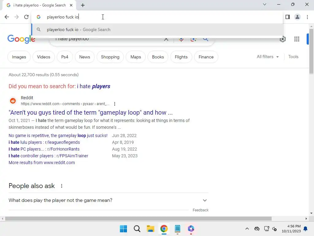Open the Windows Start menu
The image size is (314, 236).
pyautogui.click(x=123, y=229)
